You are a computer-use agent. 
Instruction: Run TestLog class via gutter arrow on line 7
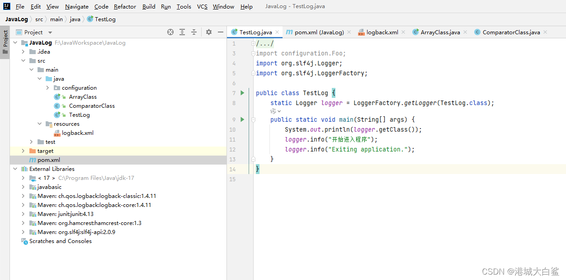click(242, 93)
